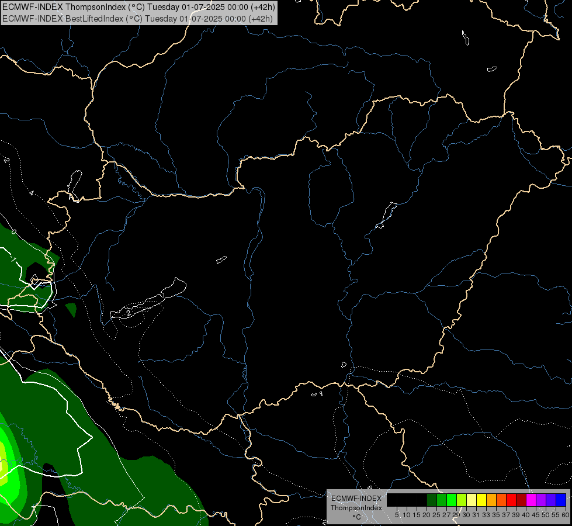Click the ThompsonIndex title line at top

(x=138, y=7)
